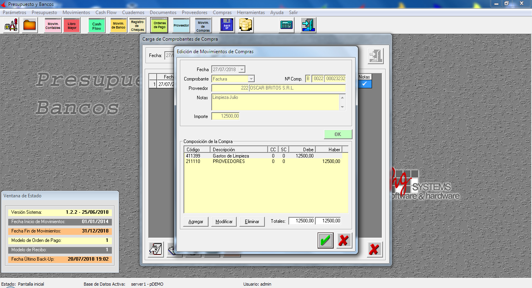Open the Comprobante combo box
The image size is (532, 288).
click(x=251, y=79)
